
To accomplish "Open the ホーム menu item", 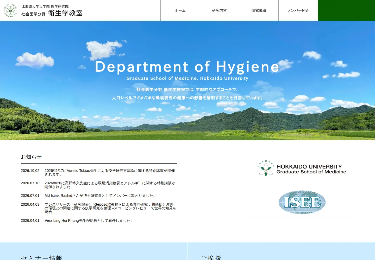I will pos(180,10).
